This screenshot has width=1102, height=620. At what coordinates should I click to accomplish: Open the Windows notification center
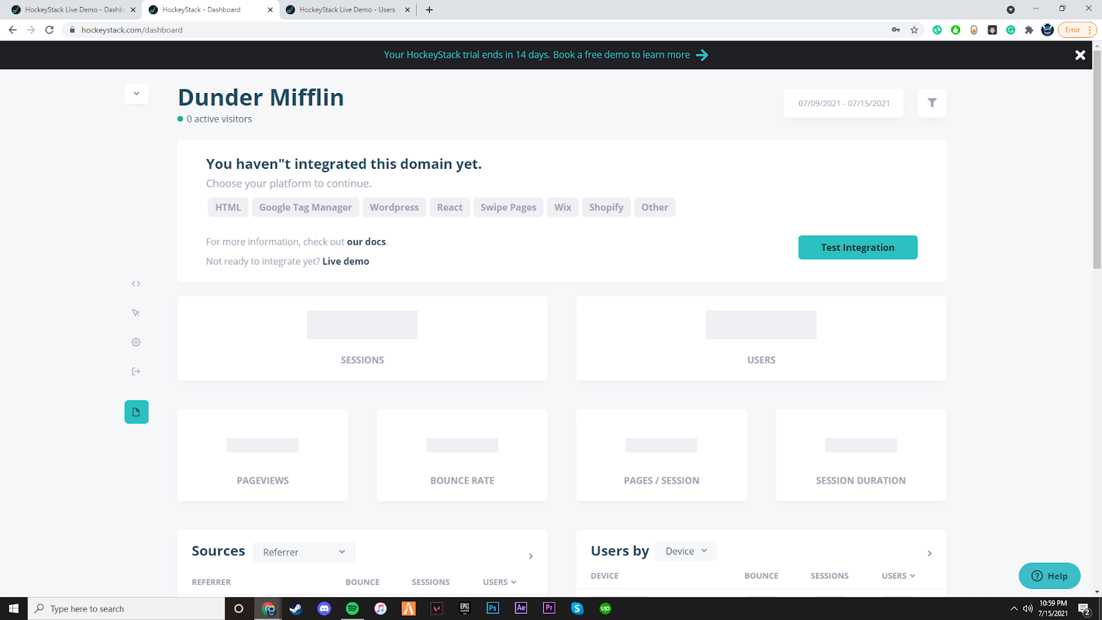pos(1084,609)
